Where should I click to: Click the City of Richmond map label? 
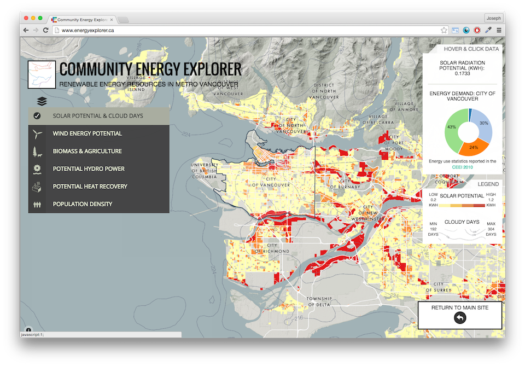272,248
